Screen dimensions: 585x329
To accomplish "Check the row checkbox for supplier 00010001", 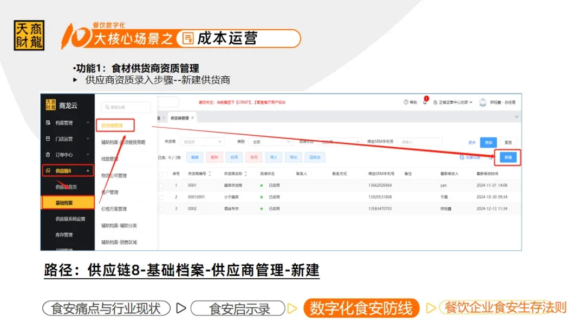I will point(161,197).
